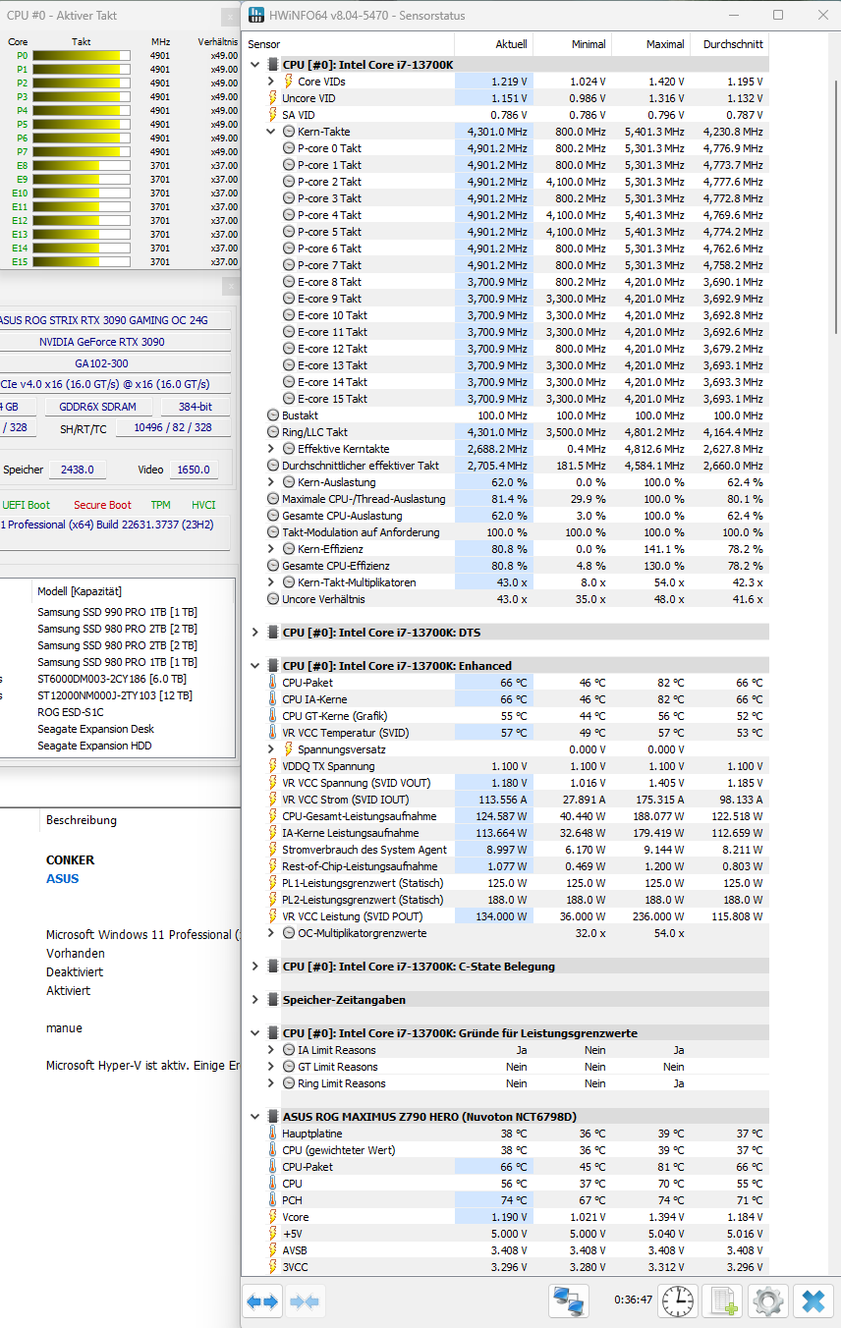This screenshot has width=841, height=1328.
Task: Click the Vcore lightning bolt icon
Action: 273,1217
